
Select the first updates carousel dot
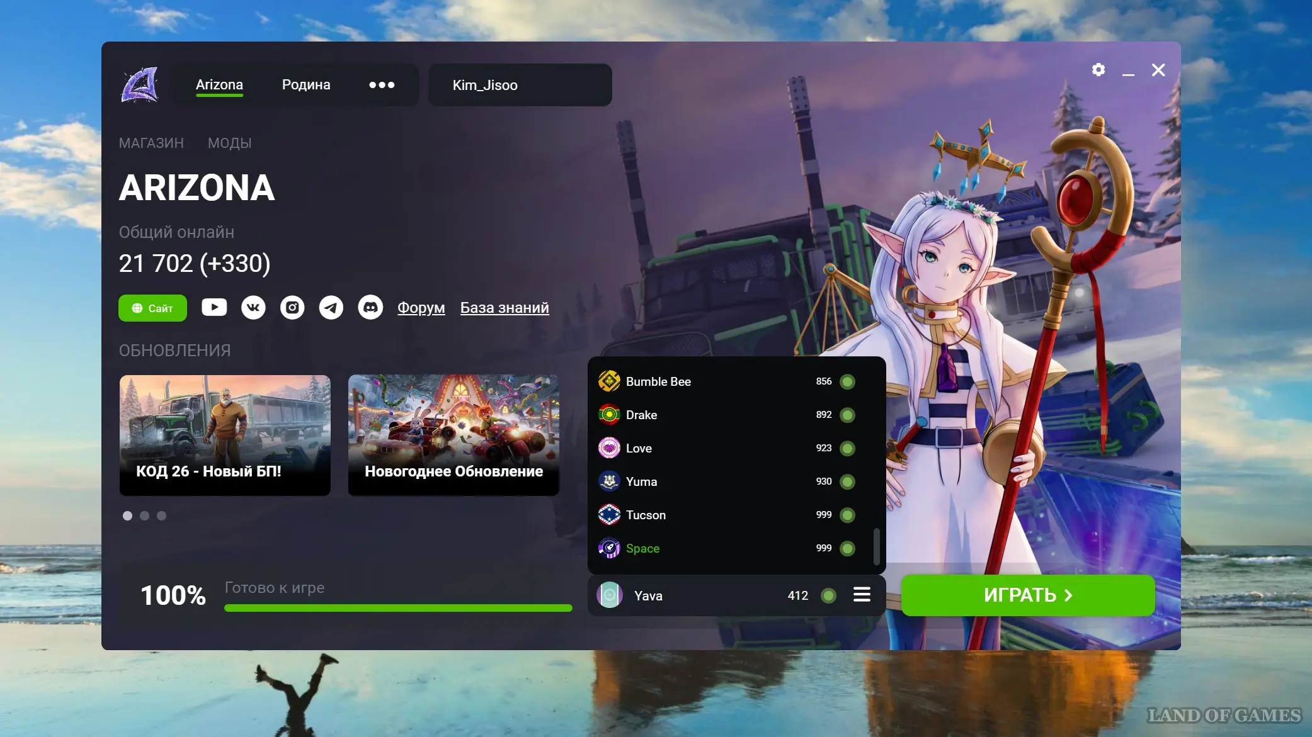point(127,515)
